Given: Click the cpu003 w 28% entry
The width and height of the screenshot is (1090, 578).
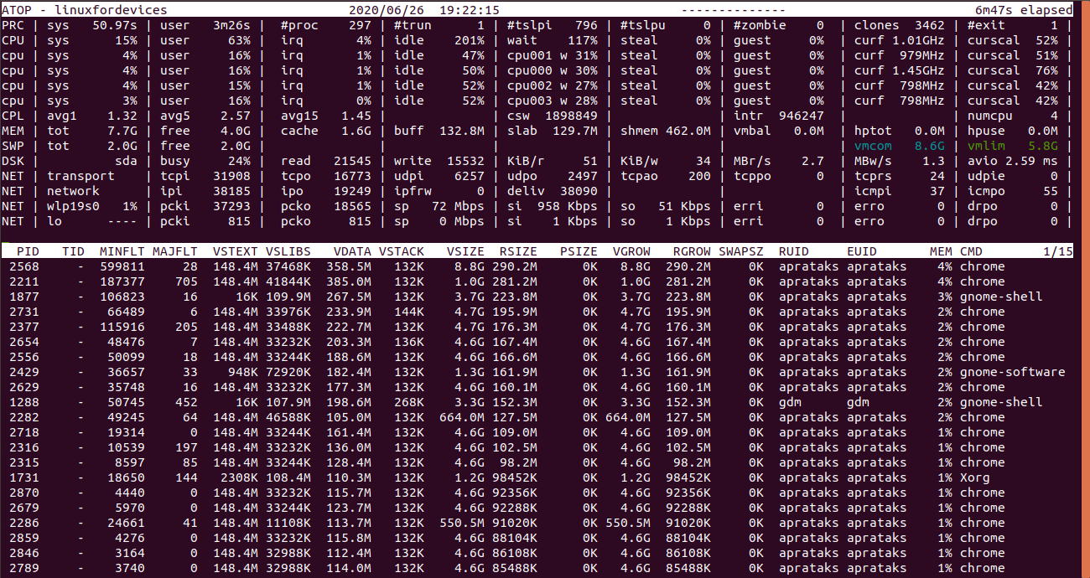Looking at the screenshot, I should click(553, 101).
